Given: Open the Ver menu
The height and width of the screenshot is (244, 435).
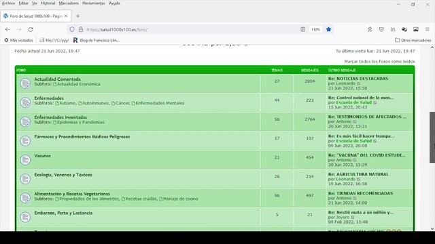Looking at the screenshot, I should pos(35,3).
